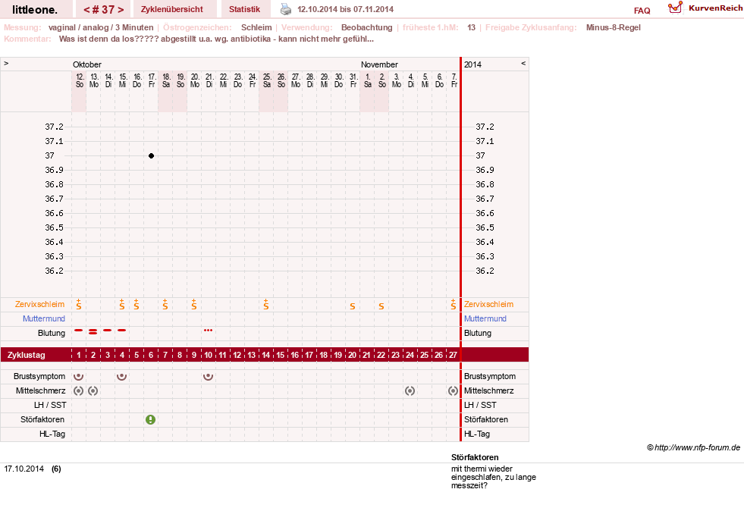This screenshot has width=744, height=508.
Task: Click the green Störfaktoren exclamation icon
Action: [x=150, y=419]
